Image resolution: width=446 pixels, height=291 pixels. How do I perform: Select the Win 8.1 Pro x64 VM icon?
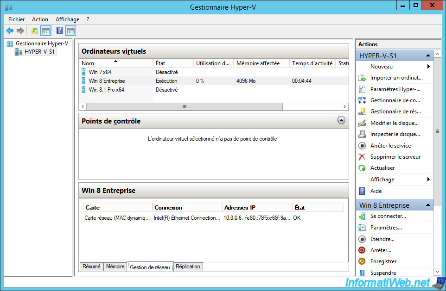(x=83, y=89)
